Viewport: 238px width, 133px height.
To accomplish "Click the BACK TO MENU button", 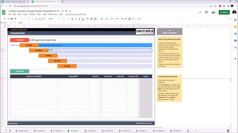I will [170, 32].
